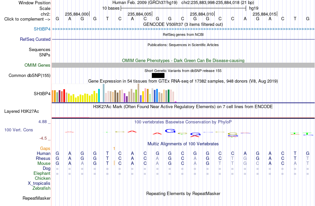Image resolution: width=315 pixels, height=206 pixels.
Task: Click 'Multiz Alignments of 100 Vertebrates' title
Action: 183,144
